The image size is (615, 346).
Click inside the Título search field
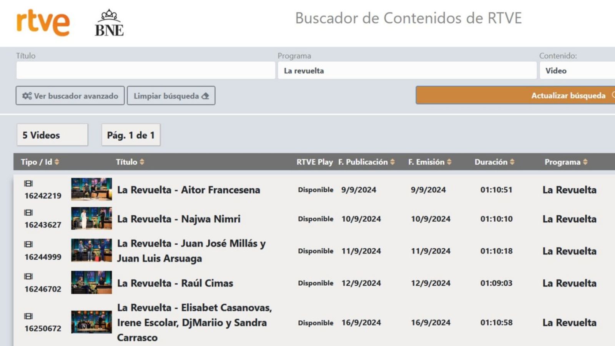[x=144, y=70]
